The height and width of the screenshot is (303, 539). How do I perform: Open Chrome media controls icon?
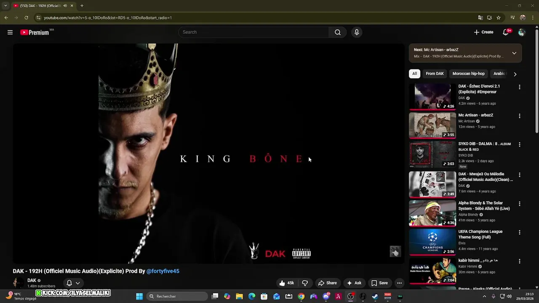(x=512, y=18)
